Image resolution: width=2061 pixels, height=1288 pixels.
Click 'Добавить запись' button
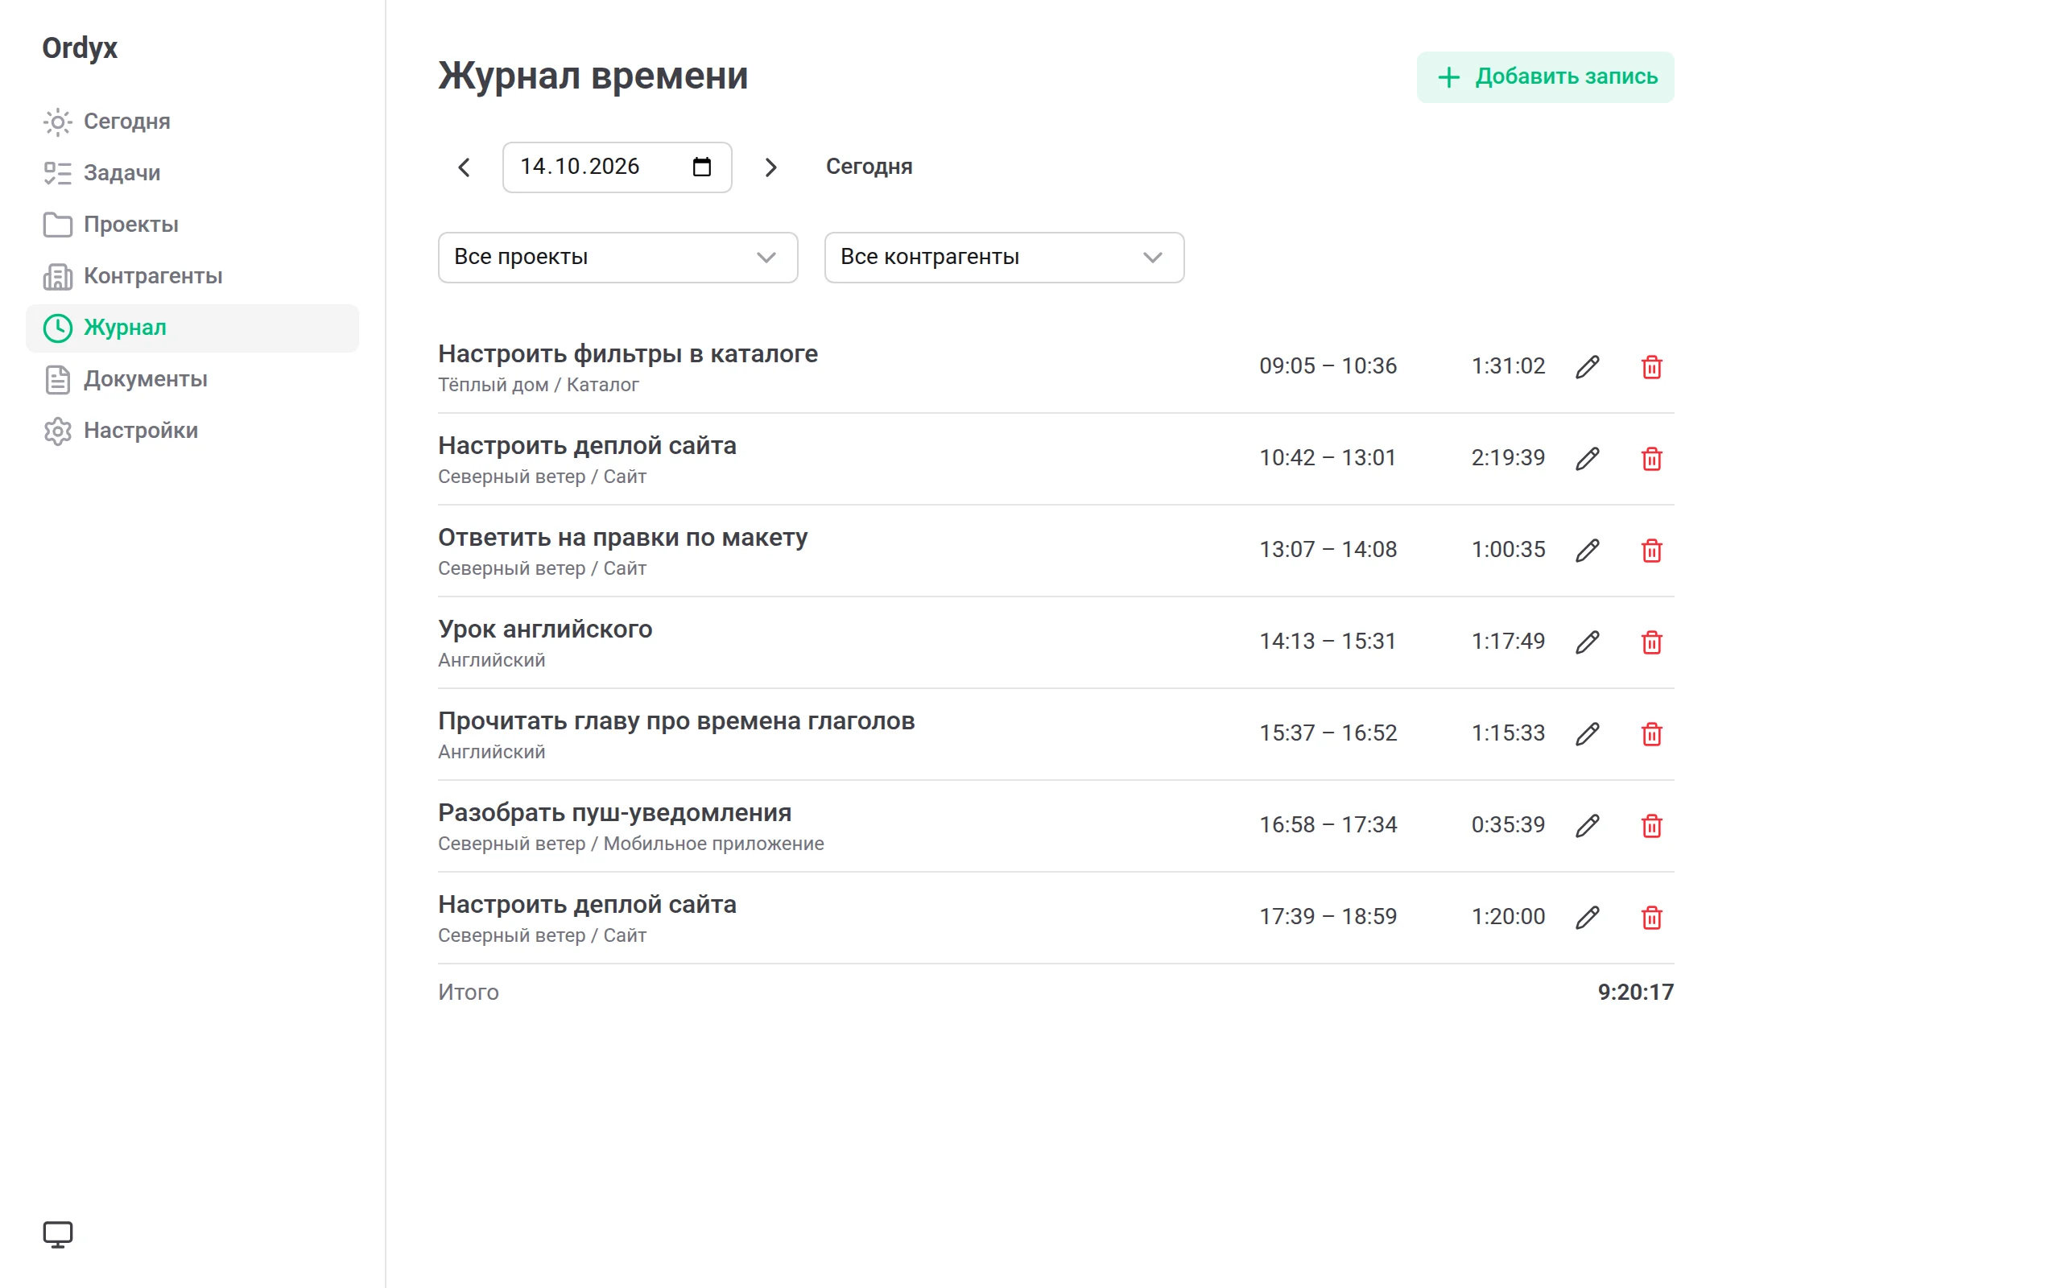[1545, 77]
